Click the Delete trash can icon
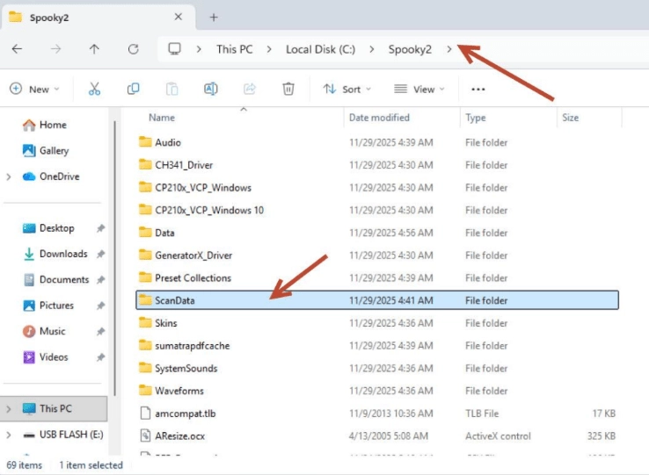The height and width of the screenshot is (475, 649). click(x=288, y=89)
